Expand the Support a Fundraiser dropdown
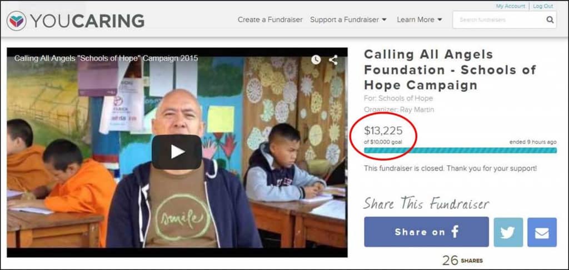This screenshot has width=569, height=270. [348, 19]
